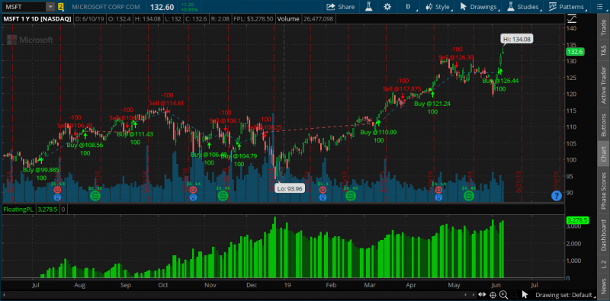Click the MSFT symbol input field
The height and width of the screenshot is (301, 610).
pos(24,7)
